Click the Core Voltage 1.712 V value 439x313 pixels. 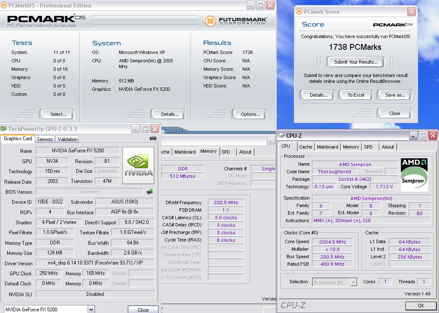point(384,187)
